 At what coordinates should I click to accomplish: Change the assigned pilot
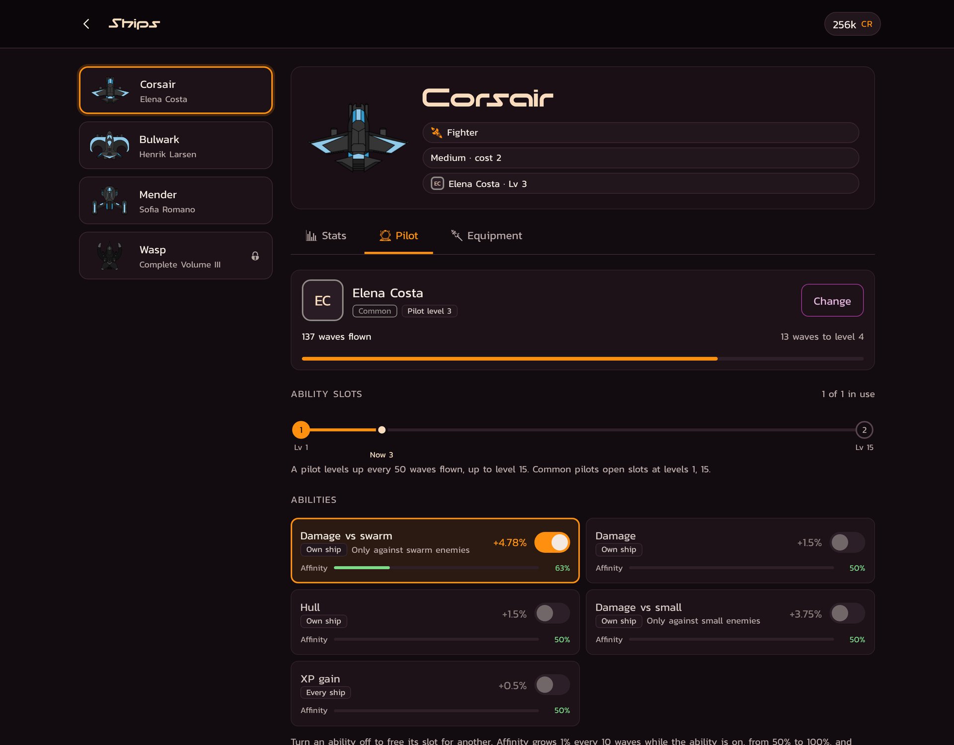(832, 300)
